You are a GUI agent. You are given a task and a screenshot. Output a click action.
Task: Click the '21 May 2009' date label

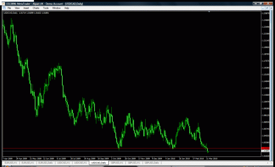[36, 159]
